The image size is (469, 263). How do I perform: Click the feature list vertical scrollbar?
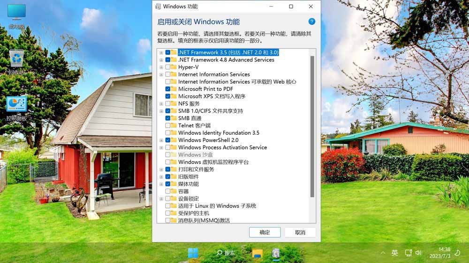[312, 126]
